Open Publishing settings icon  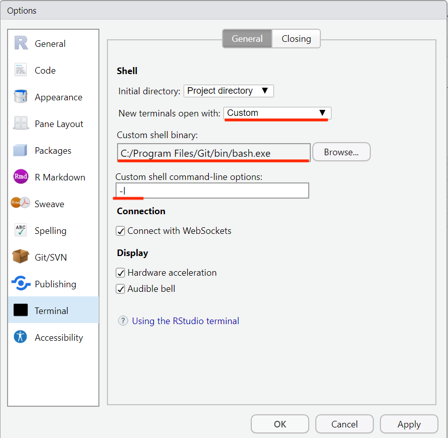[21, 284]
